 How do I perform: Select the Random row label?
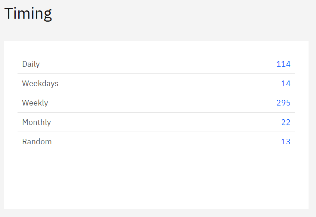click(x=37, y=142)
